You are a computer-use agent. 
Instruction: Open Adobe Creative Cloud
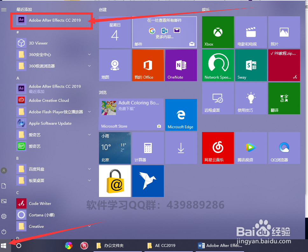pos(54,100)
